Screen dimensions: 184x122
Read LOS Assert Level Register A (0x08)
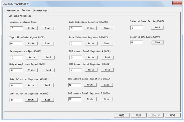(108, 58)
